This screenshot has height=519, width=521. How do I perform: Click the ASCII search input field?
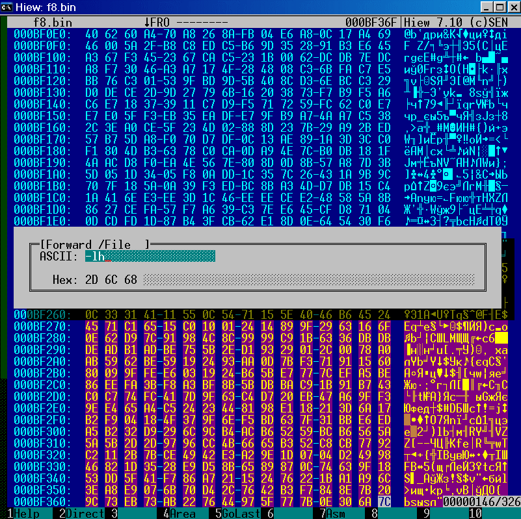point(150,257)
